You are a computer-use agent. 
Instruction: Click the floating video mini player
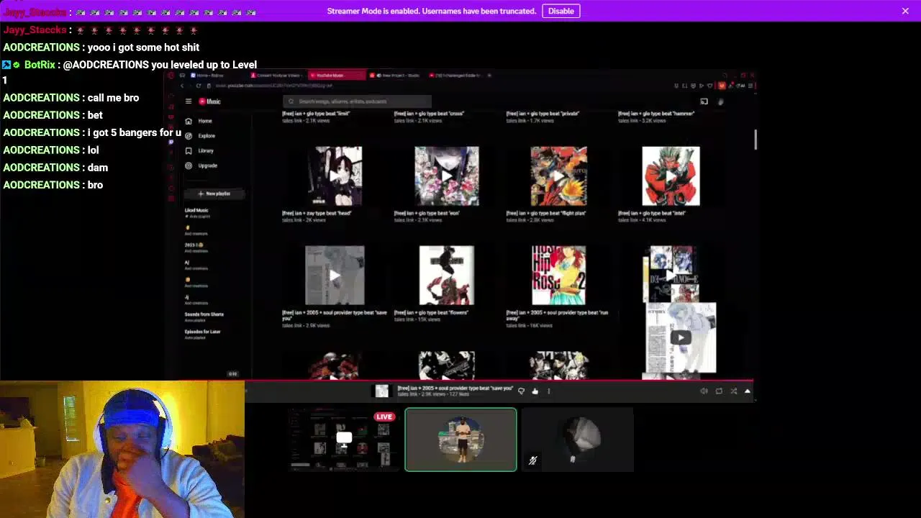[681, 337]
